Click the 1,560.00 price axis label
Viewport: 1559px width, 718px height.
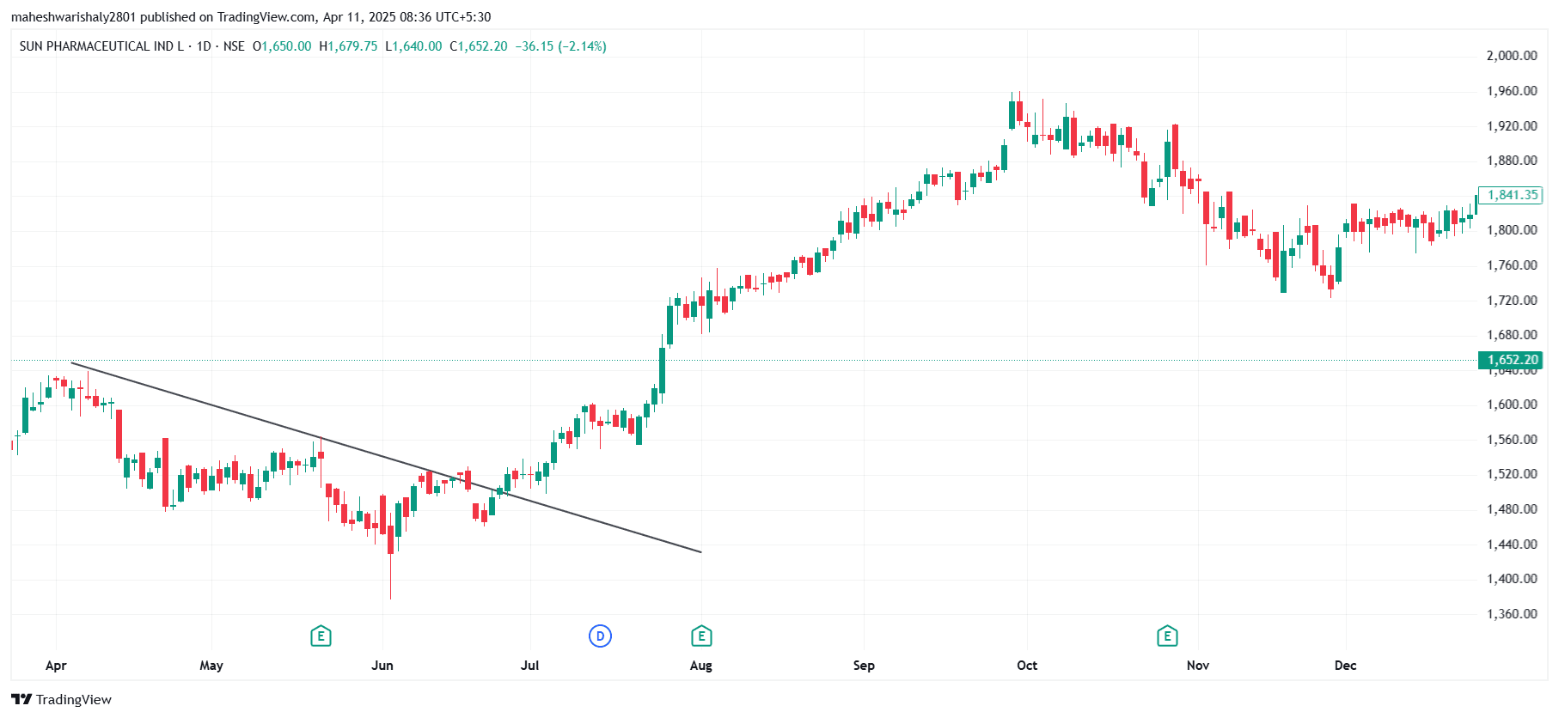1512,440
